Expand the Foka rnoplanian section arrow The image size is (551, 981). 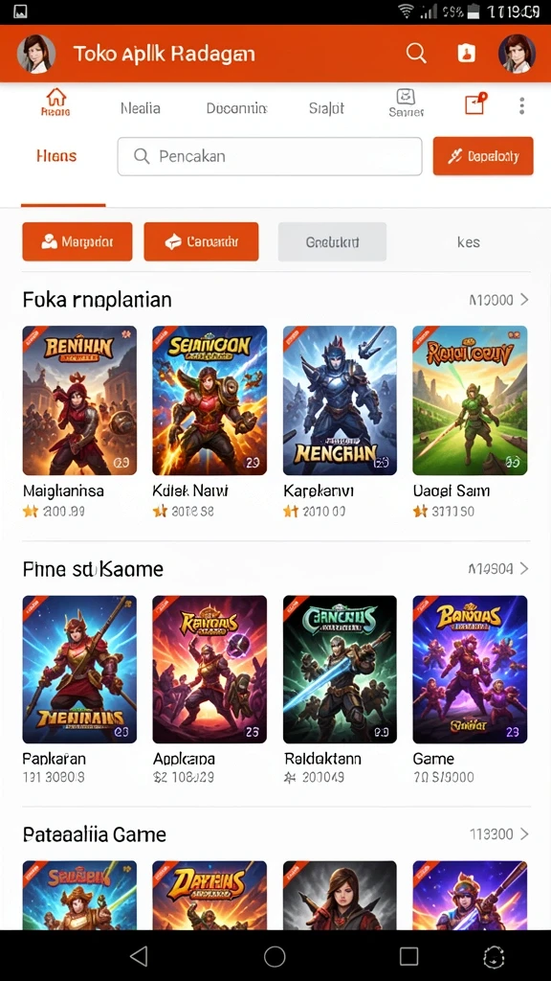point(523,300)
